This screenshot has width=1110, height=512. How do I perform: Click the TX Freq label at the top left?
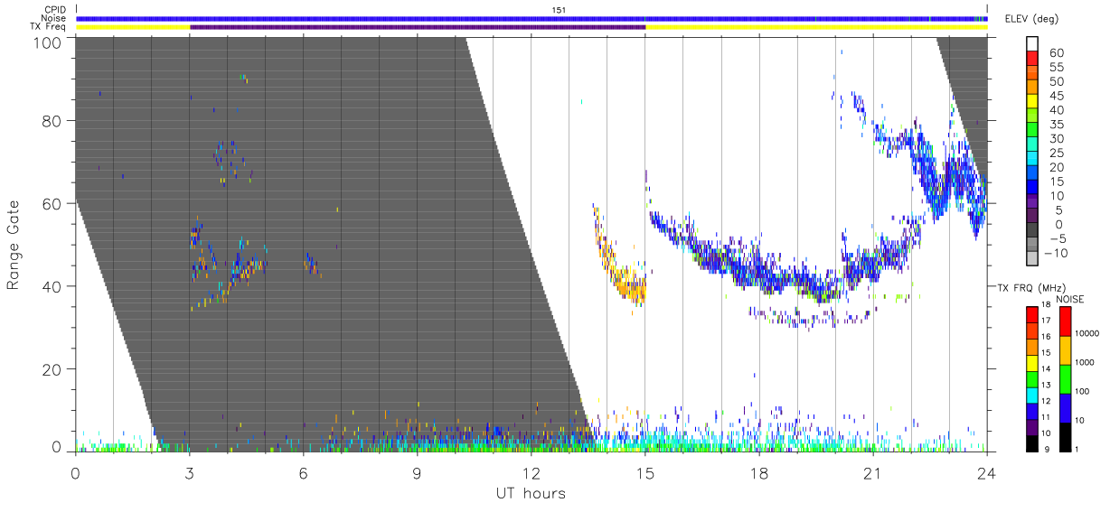pos(50,28)
